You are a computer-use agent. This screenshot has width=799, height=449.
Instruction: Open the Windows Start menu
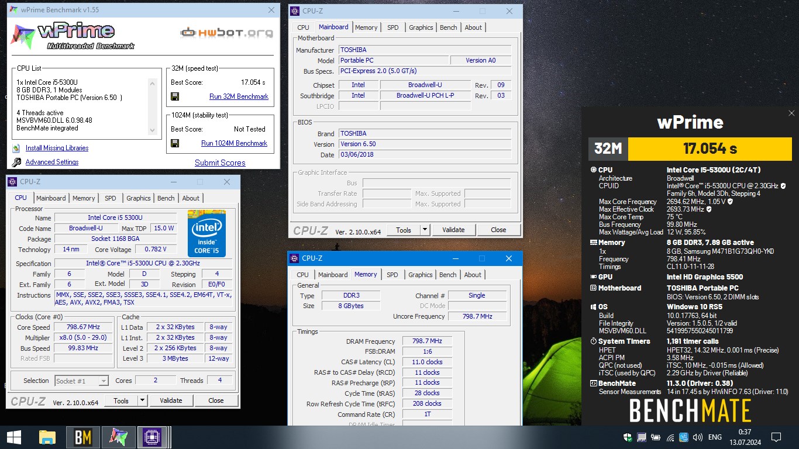coord(14,437)
